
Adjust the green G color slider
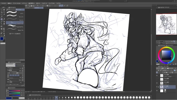tap(15, 93)
